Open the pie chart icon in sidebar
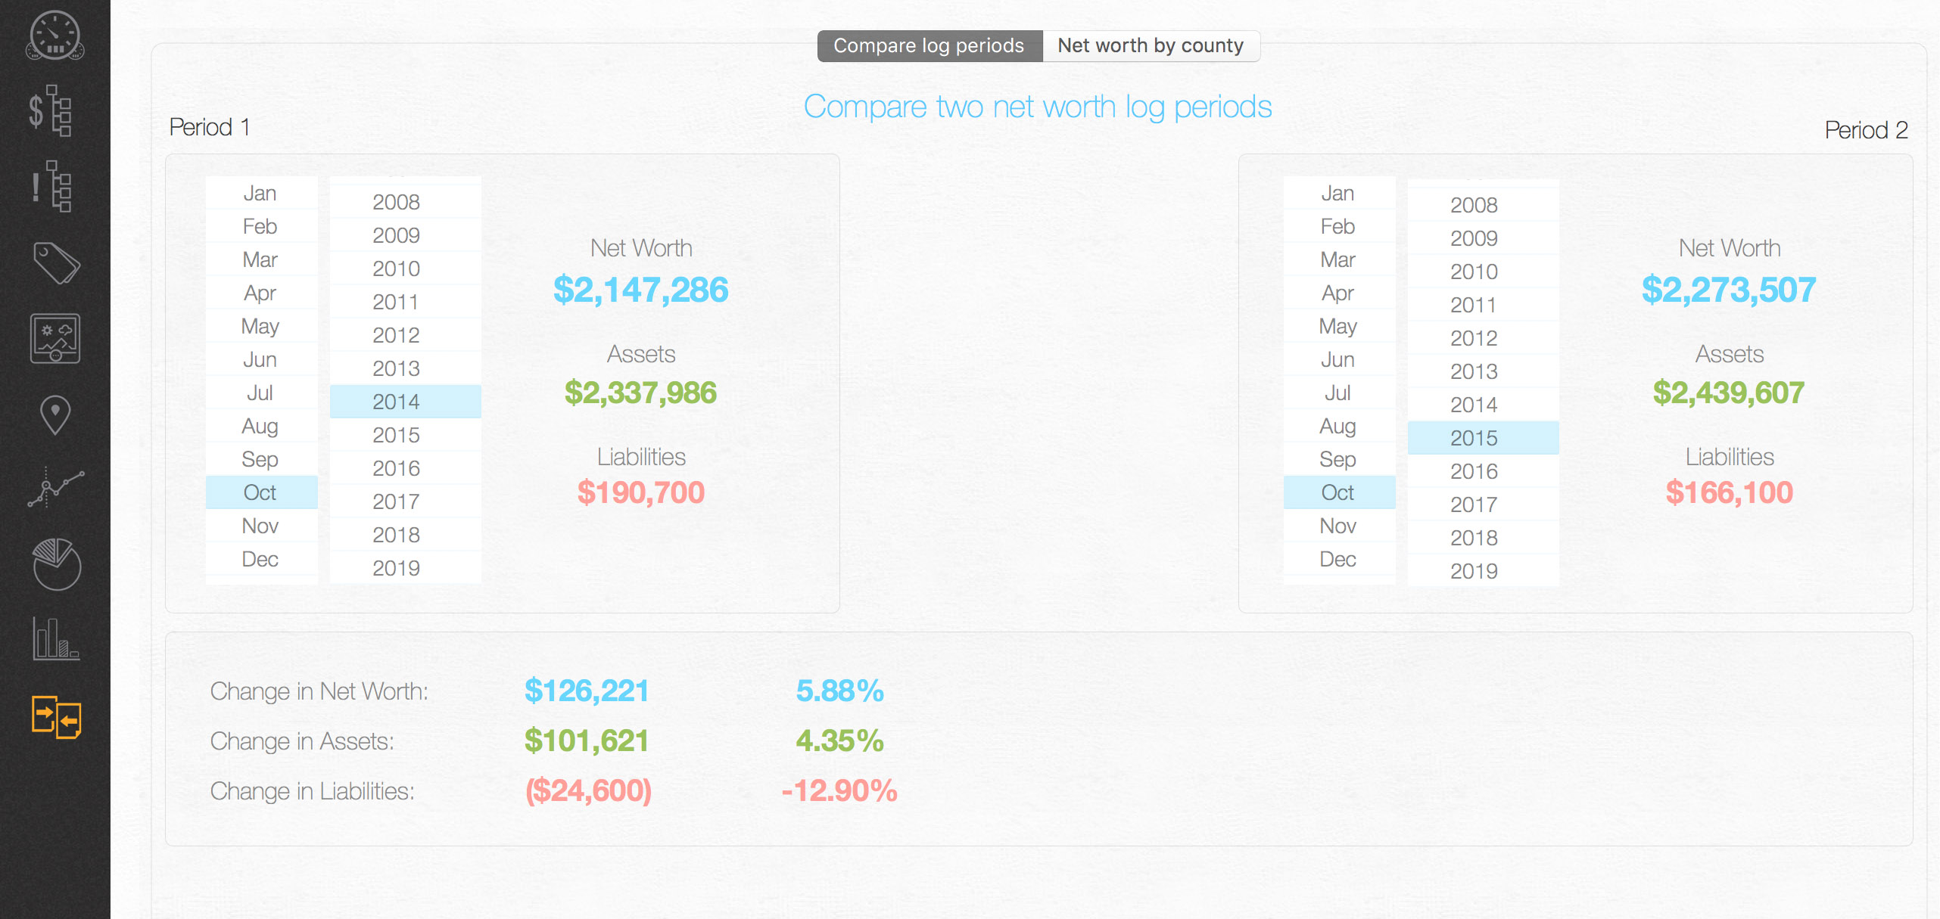 [x=56, y=564]
